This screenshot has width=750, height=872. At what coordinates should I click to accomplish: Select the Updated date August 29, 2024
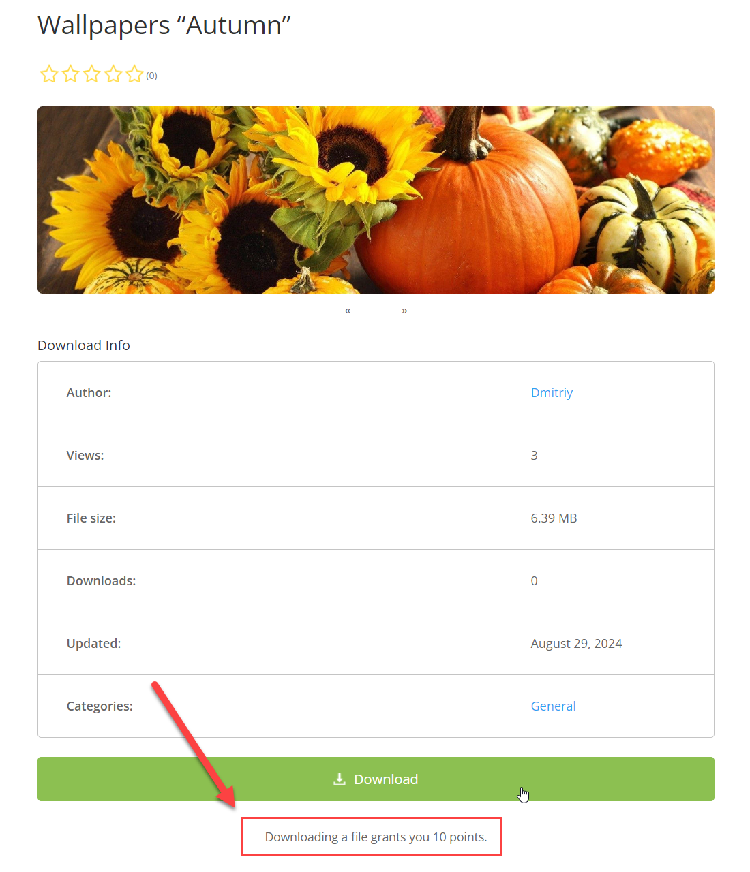[x=576, y=644]
